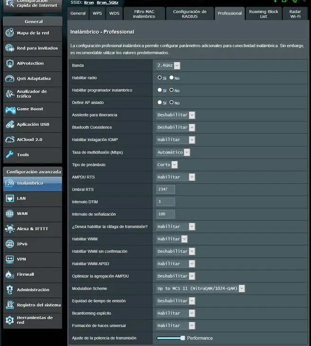Screen dimensions: 311x346
Task: Select Si for Habilitar programador inalámbrico
Action: pos(160,90)
